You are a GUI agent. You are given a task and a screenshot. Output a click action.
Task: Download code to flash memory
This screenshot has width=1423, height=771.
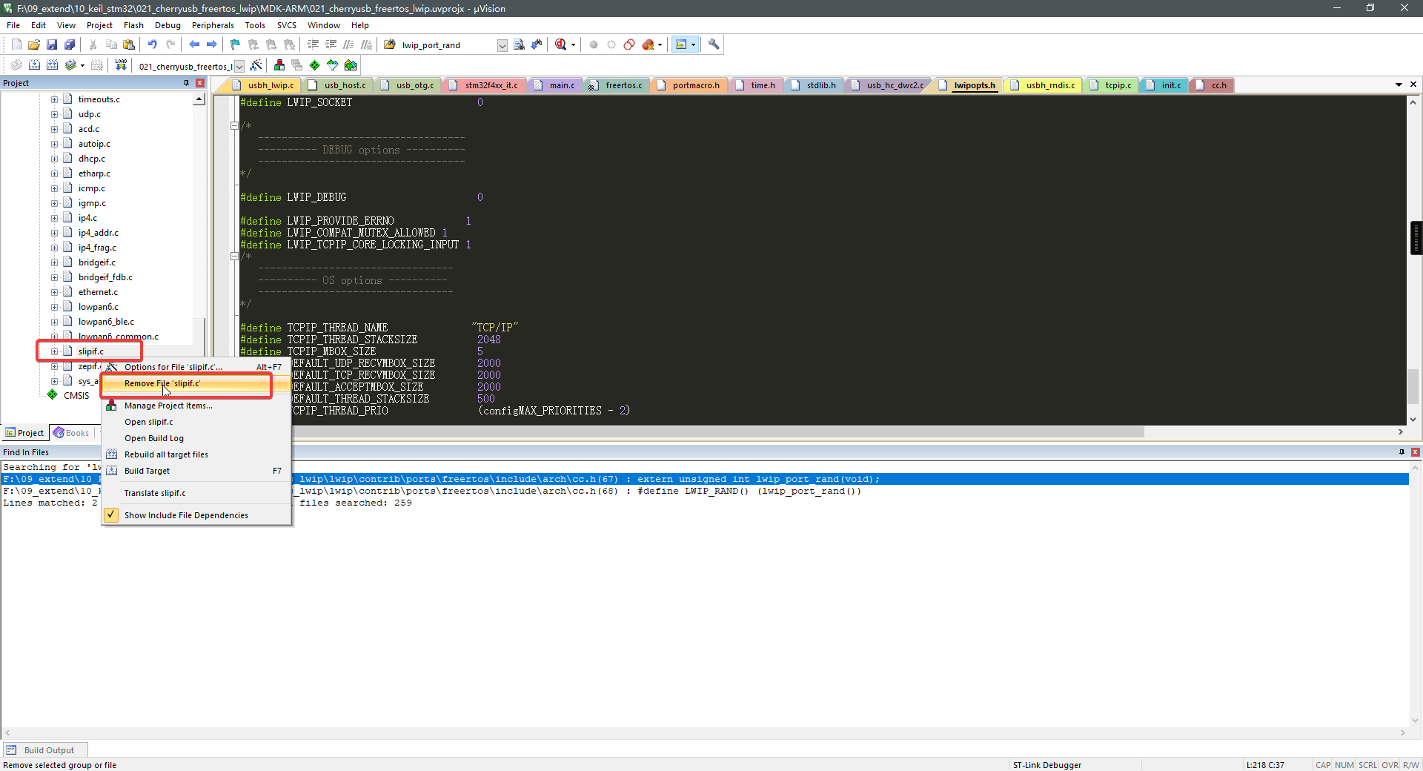click(121, 65)
